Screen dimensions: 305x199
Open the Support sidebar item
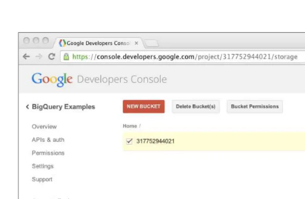(x=42, y=179)
